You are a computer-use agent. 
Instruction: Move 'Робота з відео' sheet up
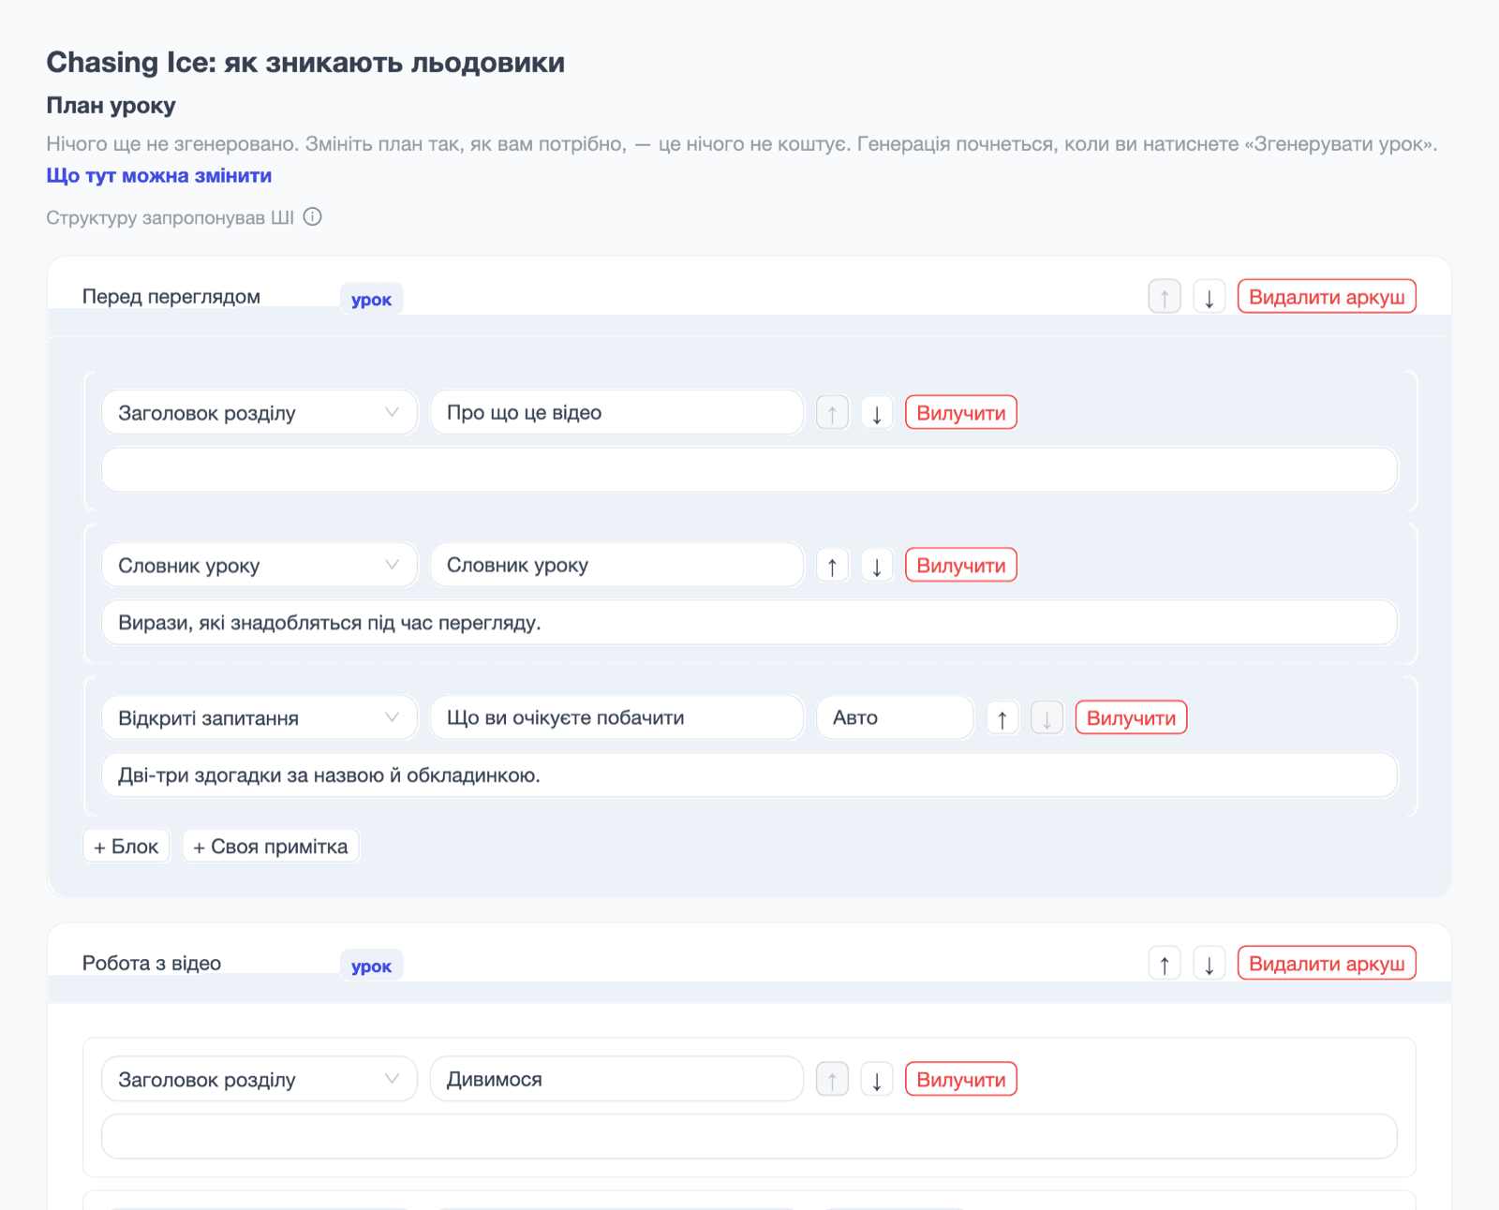[x=1165, y=964]
